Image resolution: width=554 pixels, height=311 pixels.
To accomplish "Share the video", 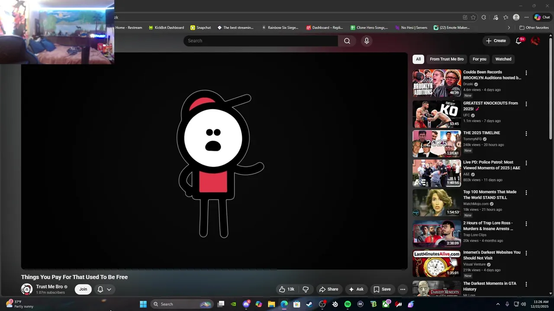I will tap(329, 289).
